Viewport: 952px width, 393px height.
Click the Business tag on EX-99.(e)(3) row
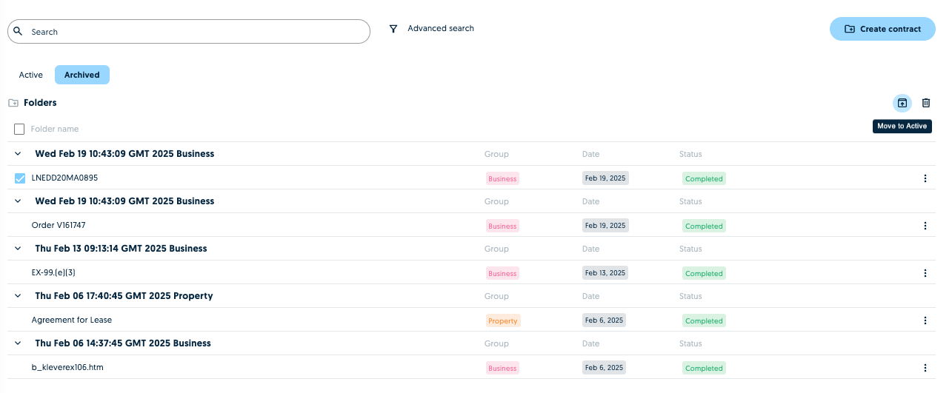click(502, 273)
